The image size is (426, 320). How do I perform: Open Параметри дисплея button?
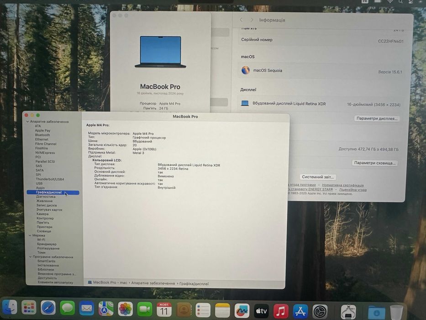[377, 118]
